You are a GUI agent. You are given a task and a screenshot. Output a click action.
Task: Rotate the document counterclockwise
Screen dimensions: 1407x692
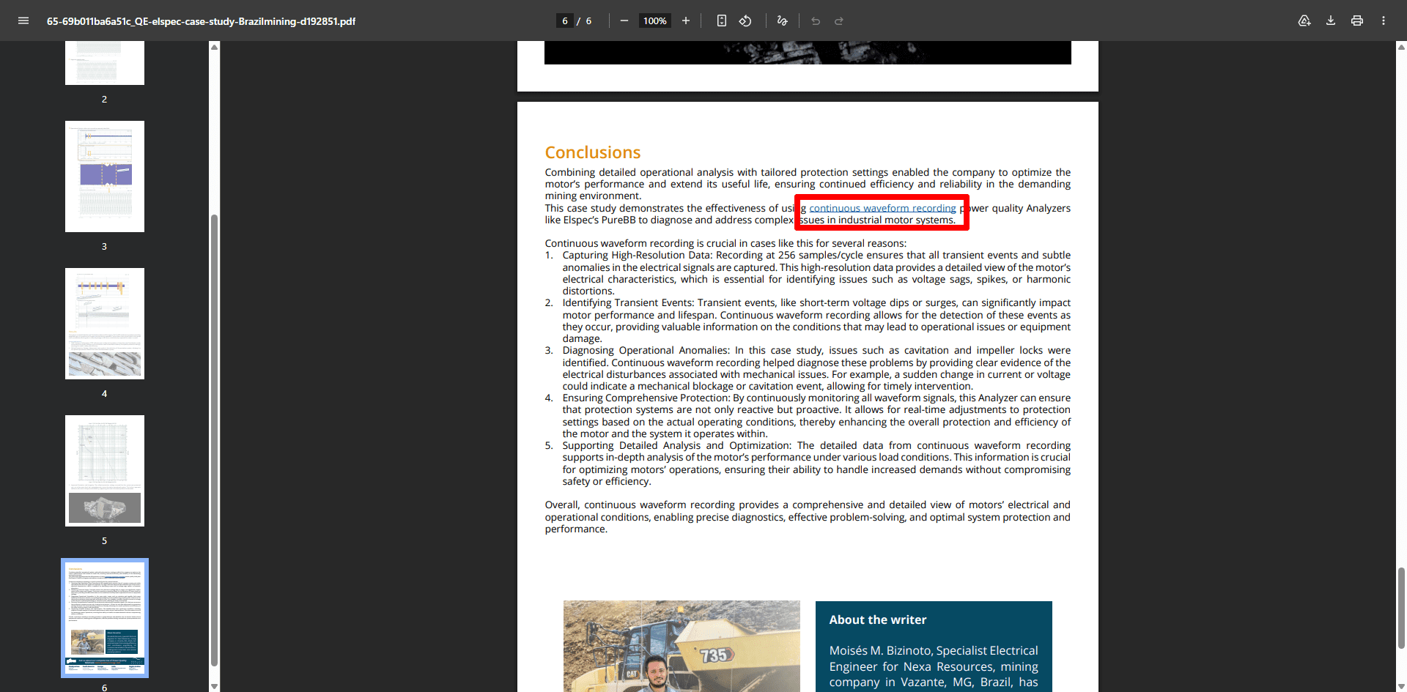(745, 21)
